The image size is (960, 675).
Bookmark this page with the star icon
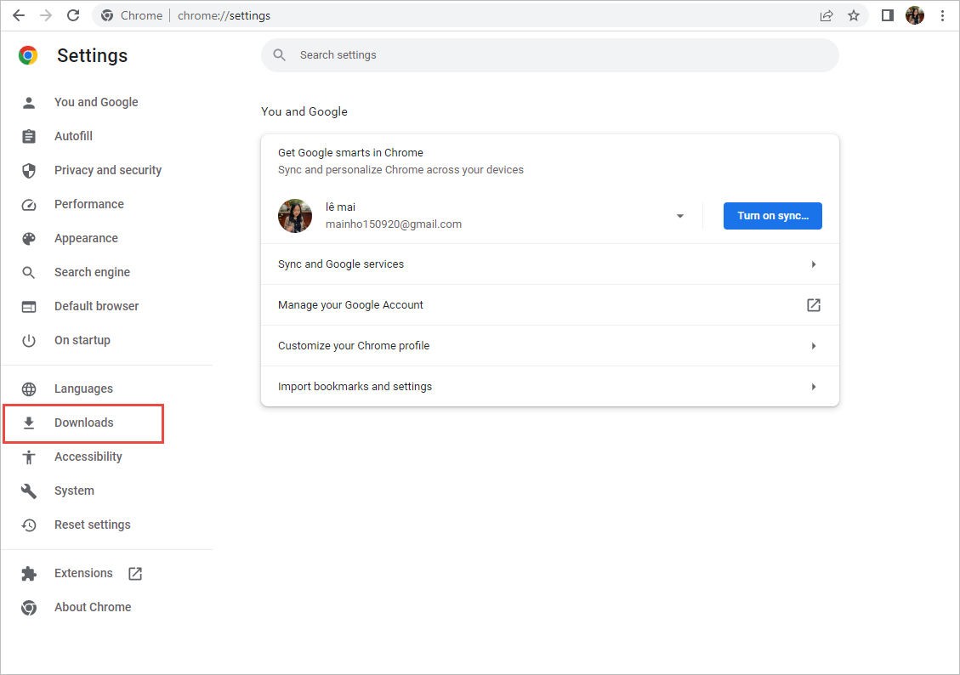pyautogui.click(x=854, y=15)
